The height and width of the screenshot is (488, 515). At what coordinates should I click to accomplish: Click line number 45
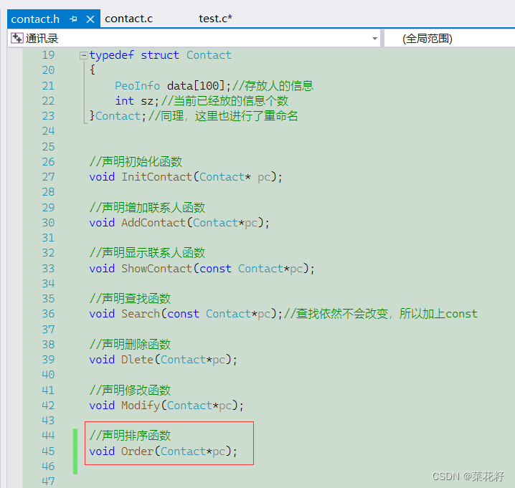point(48,451)
